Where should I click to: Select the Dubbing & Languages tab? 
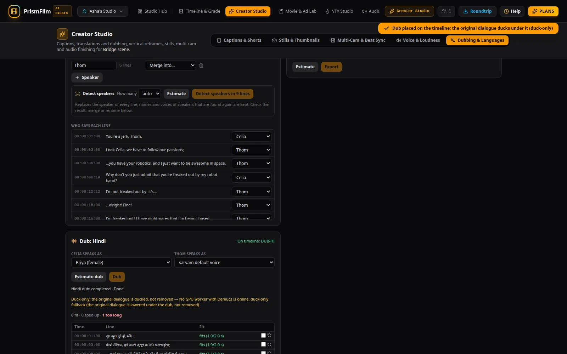[477, 40]
